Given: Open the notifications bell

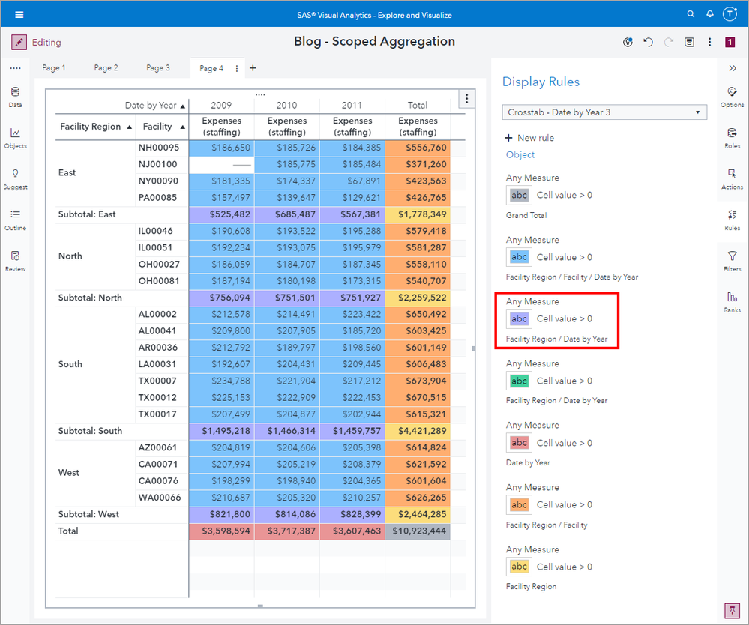Looking at the screenshot, I should point(709,14).
